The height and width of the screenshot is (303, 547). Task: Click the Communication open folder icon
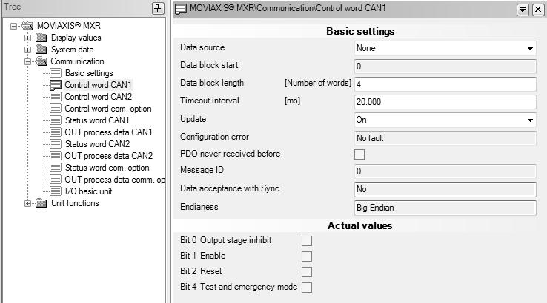click(x=42, y=61)
